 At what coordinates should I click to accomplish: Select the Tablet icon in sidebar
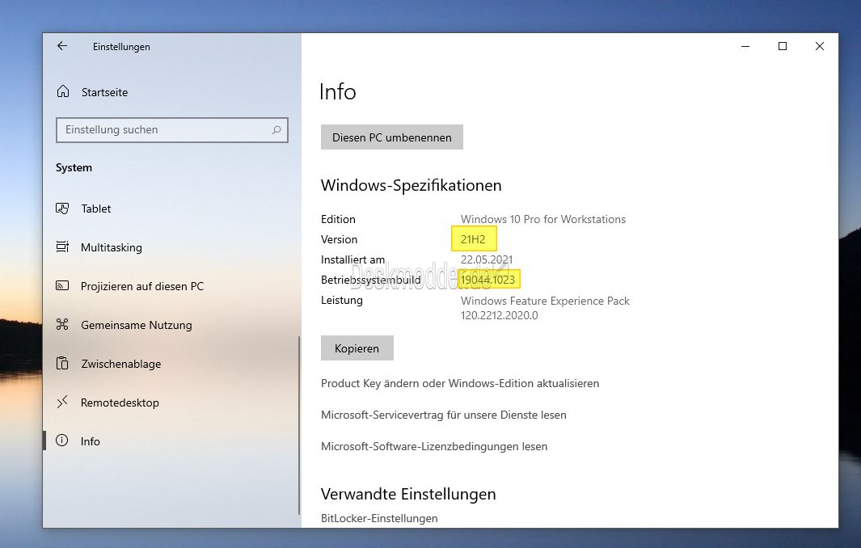62,209
